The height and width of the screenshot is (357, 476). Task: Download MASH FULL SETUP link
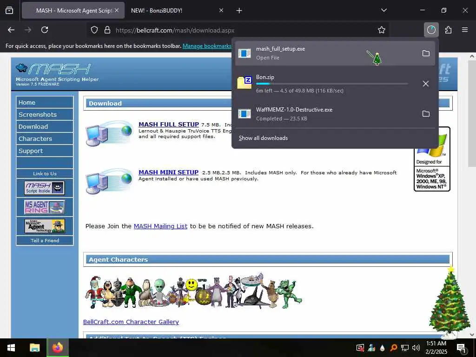168,125
